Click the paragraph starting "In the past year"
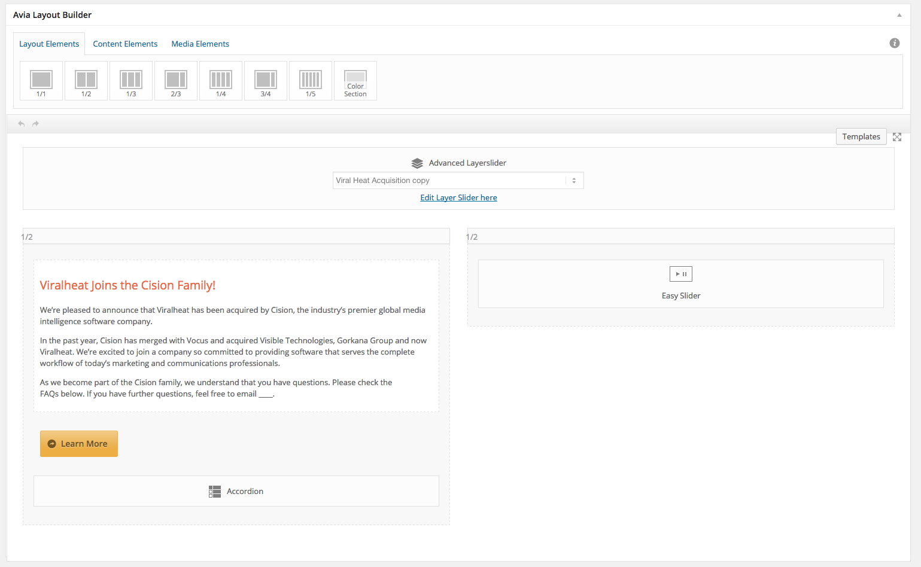The height and width of the screenshot is (567, 921). (x=233, y=352)
